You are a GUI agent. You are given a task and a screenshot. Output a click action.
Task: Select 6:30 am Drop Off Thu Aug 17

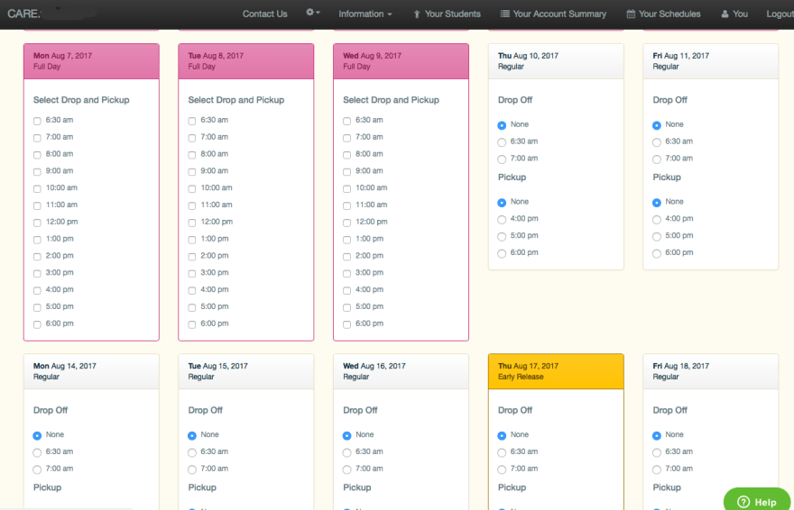502,452
